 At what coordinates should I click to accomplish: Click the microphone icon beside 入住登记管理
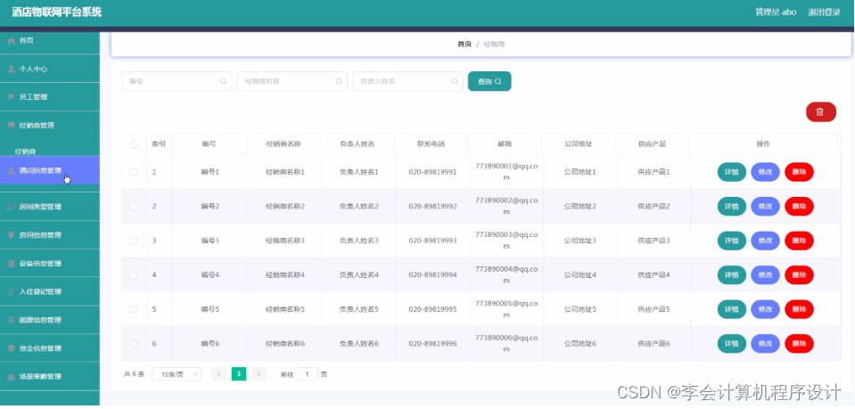tap(11, 291)
